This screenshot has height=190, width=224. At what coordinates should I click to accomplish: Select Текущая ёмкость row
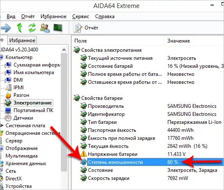point(149,146)
